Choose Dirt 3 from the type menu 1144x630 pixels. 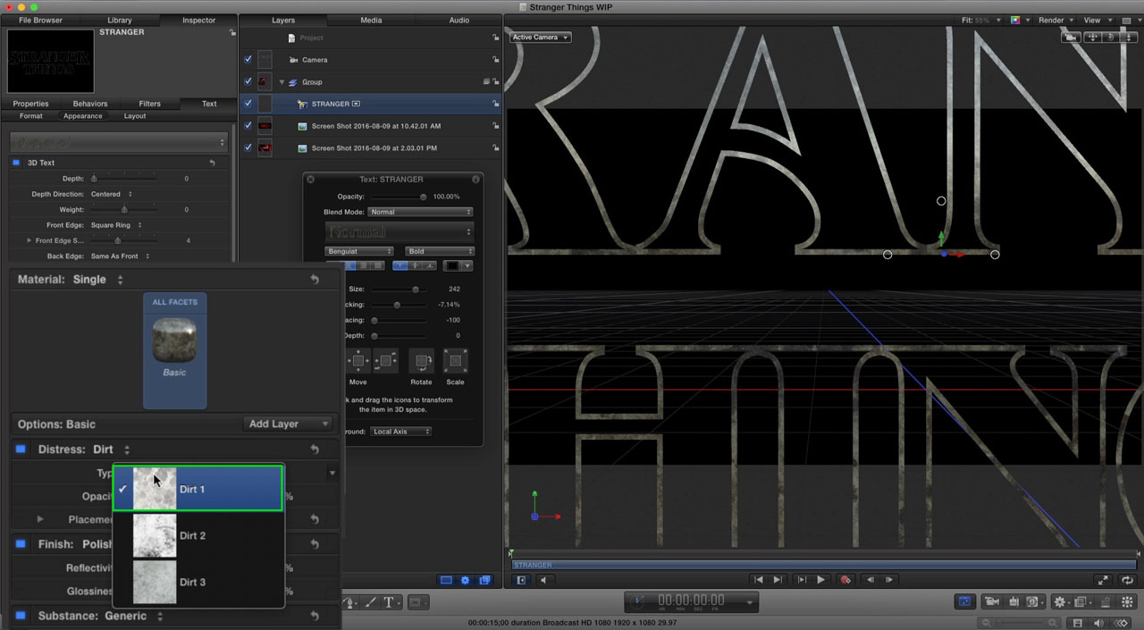(x=198, y=582)
